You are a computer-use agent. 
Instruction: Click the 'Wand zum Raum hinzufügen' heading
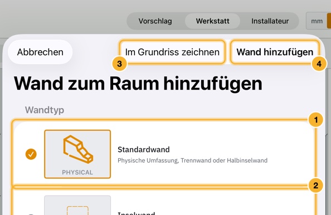point(138,84)
